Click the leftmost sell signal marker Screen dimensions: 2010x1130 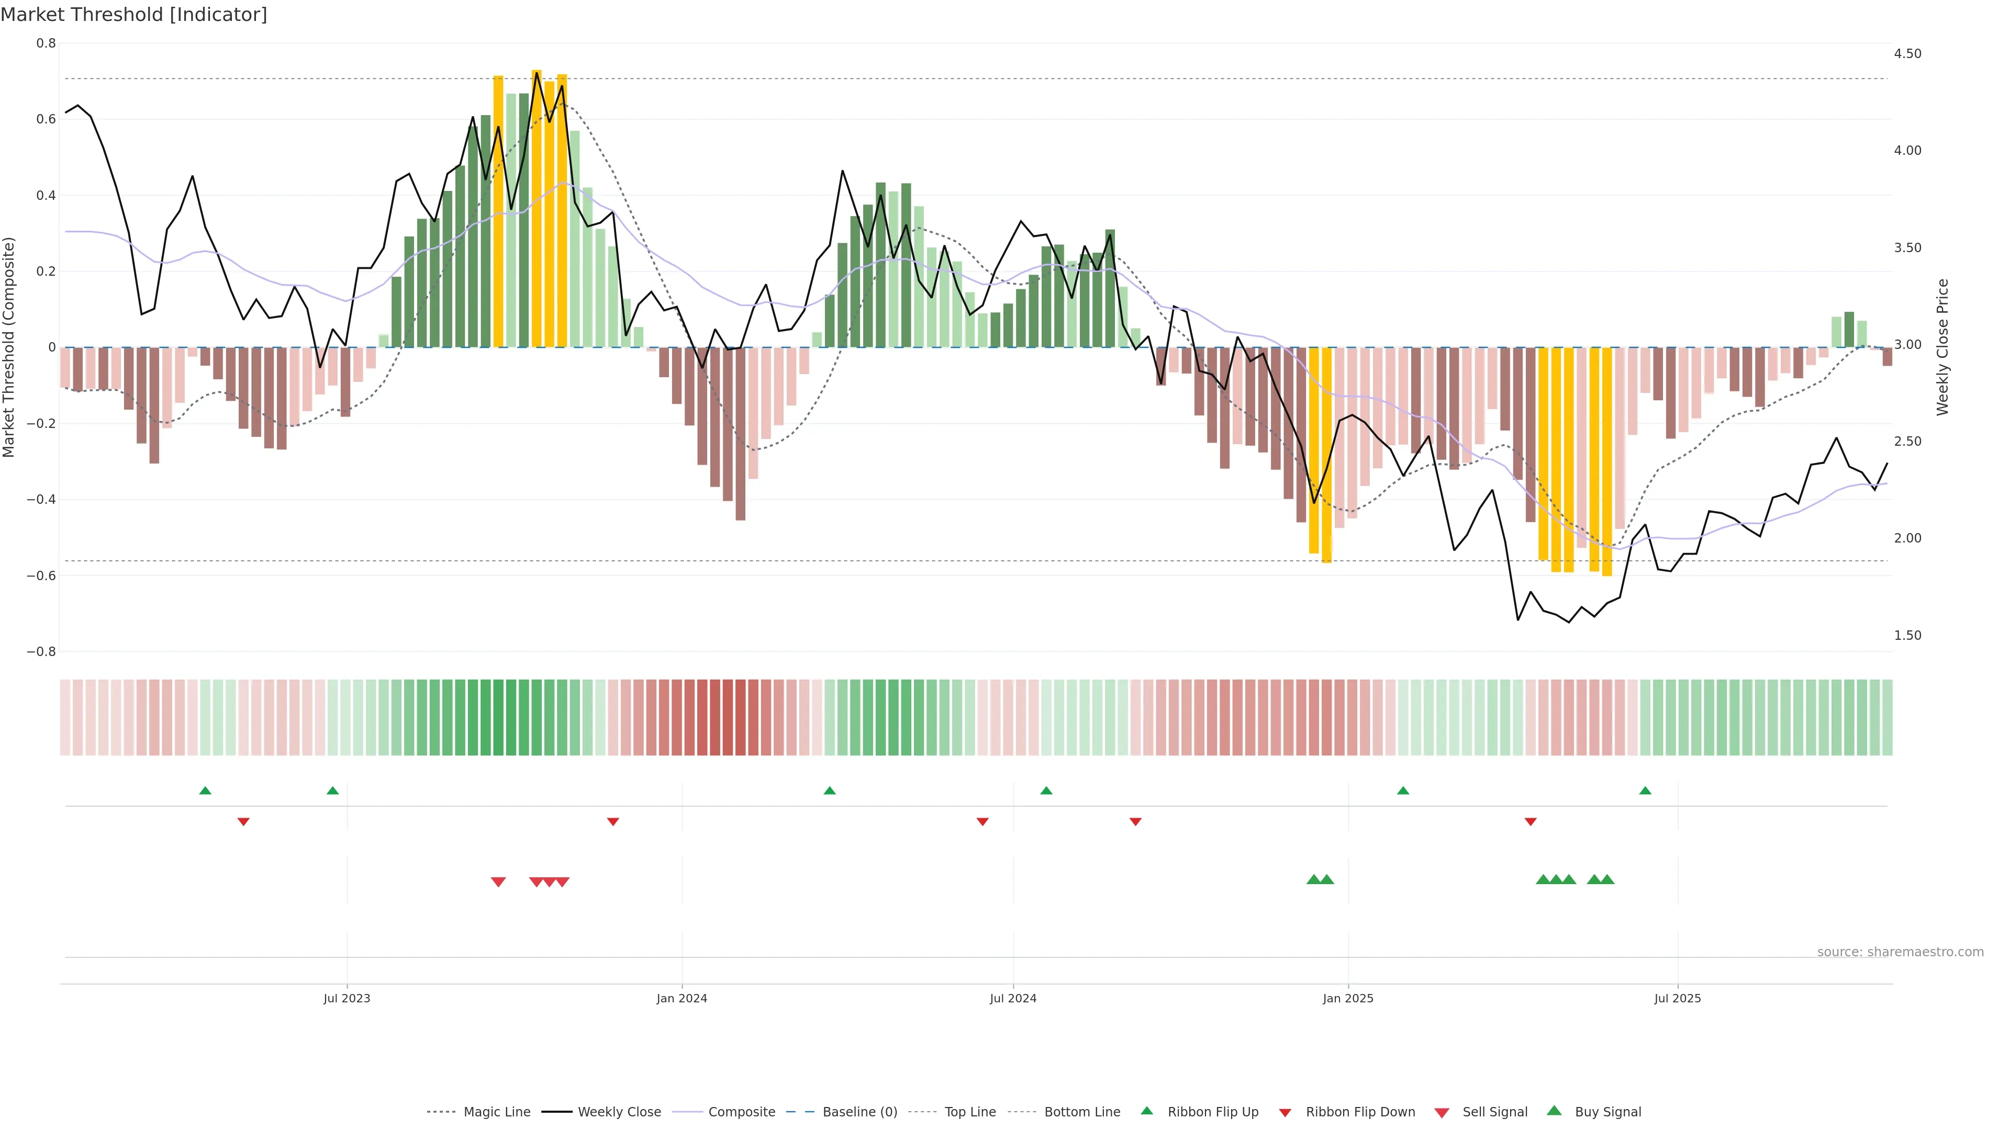499,882
